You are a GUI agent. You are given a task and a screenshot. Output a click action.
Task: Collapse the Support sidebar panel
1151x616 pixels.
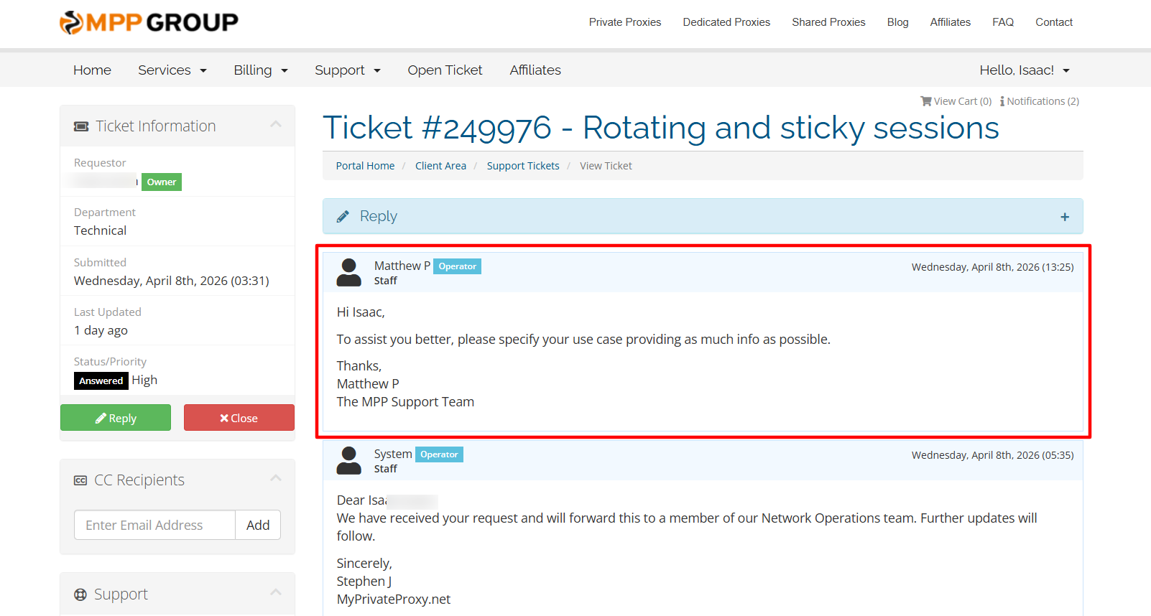click(276, 592)
